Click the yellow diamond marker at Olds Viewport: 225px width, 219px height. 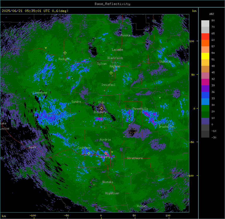tap(101, 108)
